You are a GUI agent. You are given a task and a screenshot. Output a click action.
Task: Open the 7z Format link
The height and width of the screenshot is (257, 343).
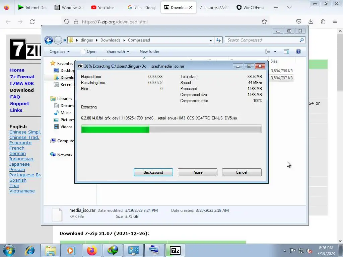22,77
